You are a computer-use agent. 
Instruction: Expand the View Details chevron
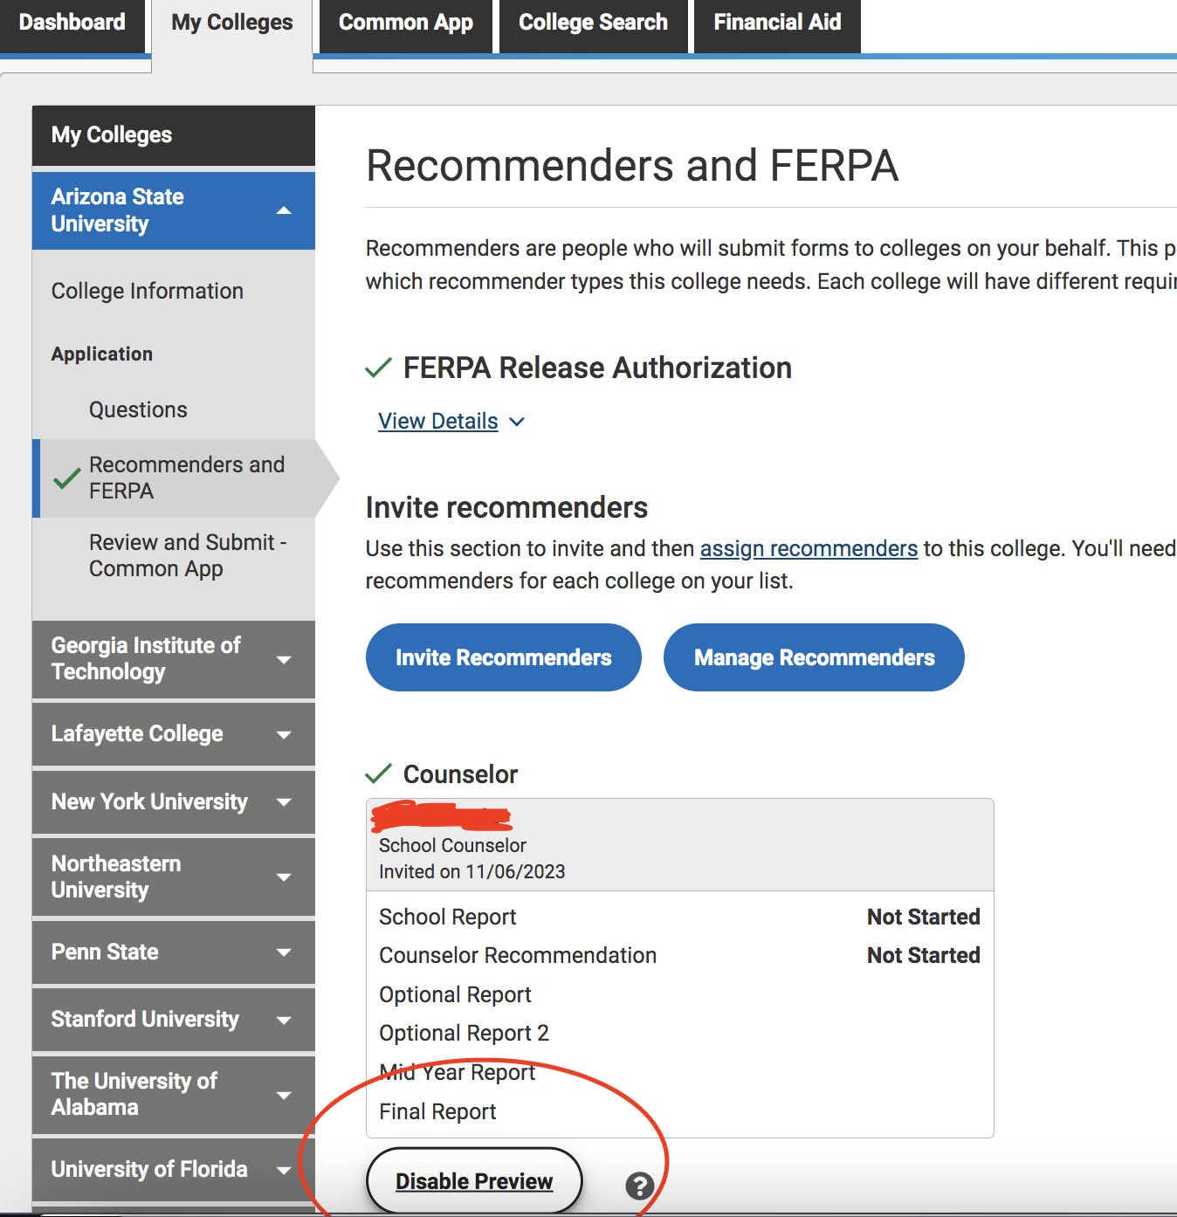517,422
